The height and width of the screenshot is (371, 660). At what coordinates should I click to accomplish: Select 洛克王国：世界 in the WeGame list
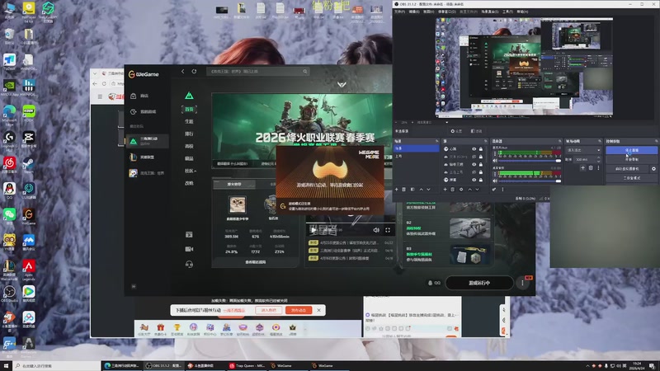(147, 173)
